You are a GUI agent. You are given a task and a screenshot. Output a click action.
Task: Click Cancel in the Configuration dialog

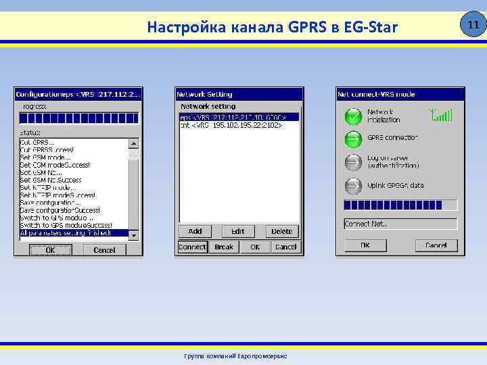105,250
